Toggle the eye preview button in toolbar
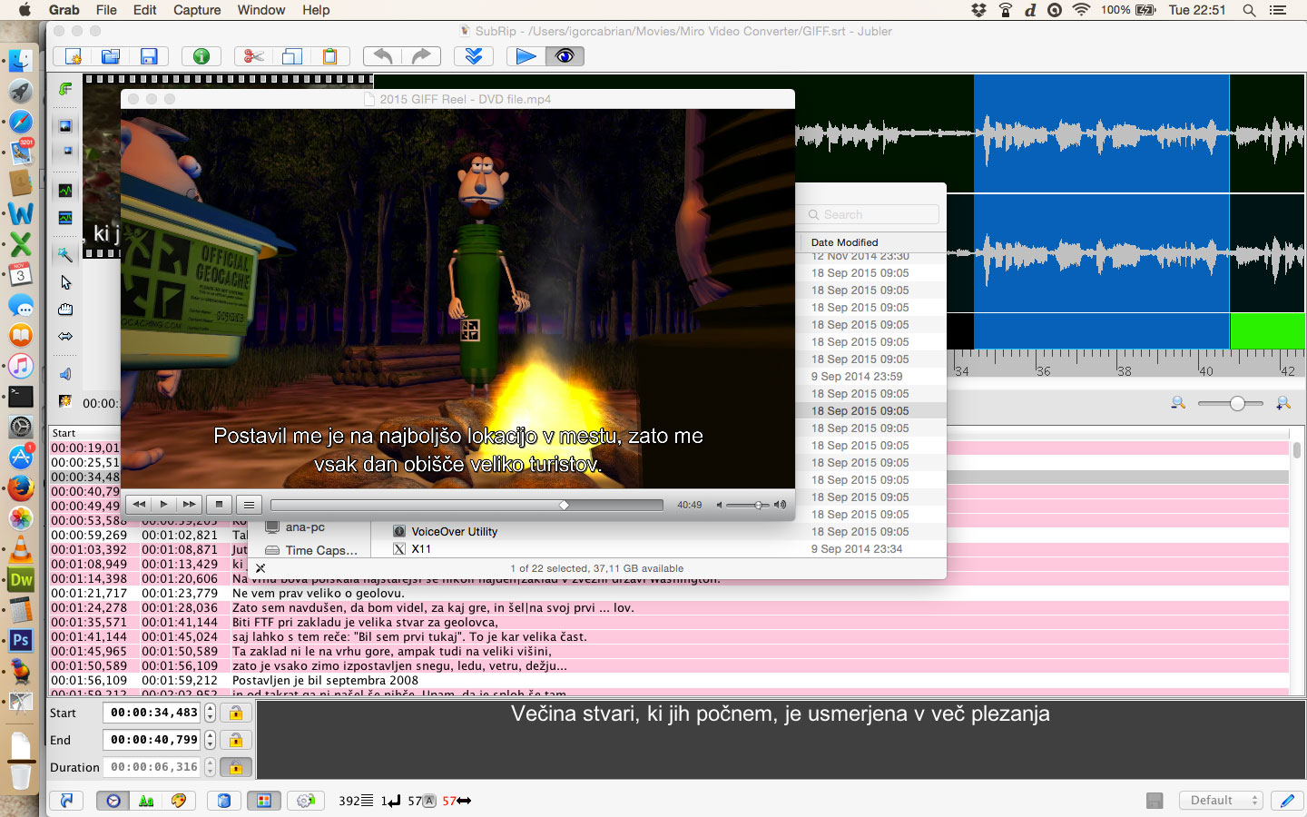Image resolution: width=1307 pixels, height=817 pixels. (x=565, y=56)
